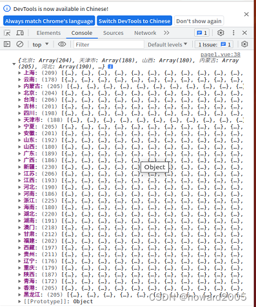256x307 pixels.
Task: Collapse the root object expander arrow
Action: point(14,64)
